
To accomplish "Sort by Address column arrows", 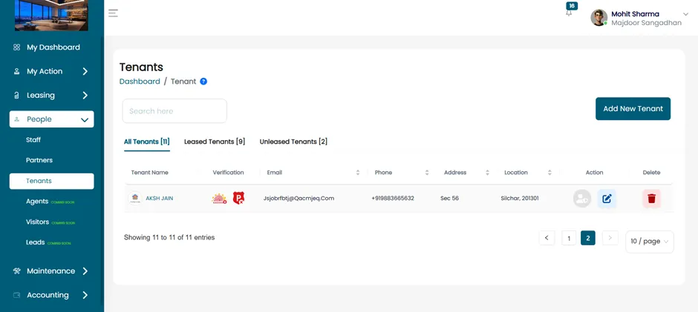I will pyautogui.click(x=487, y=173).
